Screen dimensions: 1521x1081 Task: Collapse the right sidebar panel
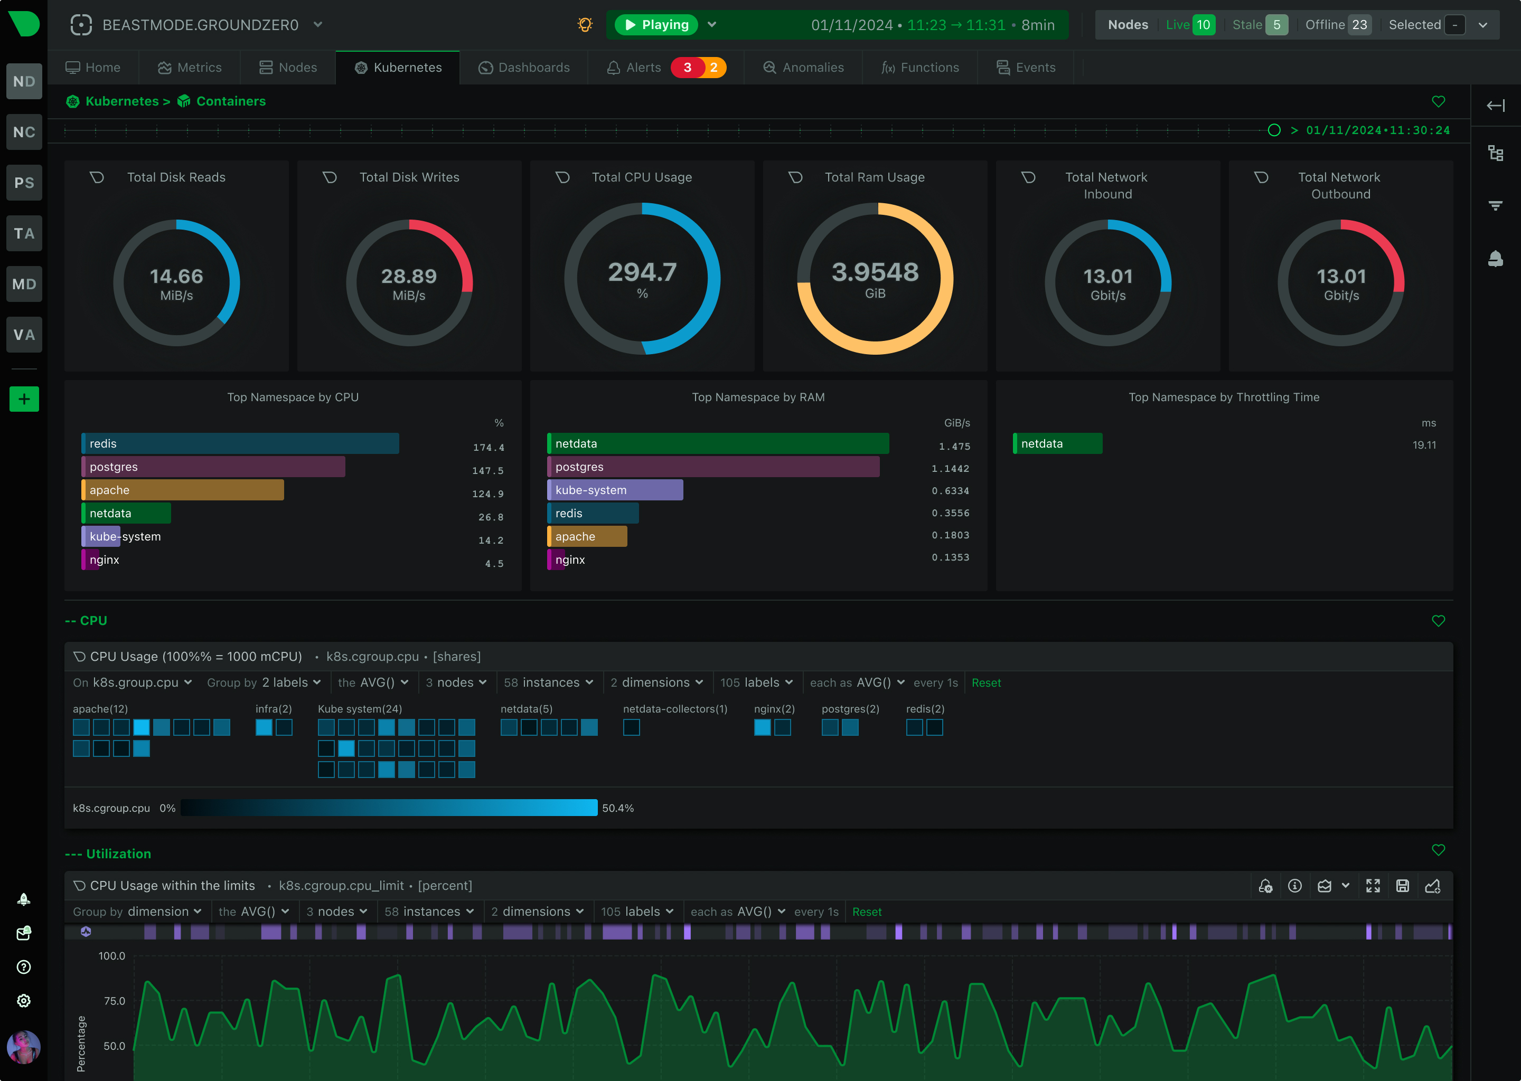click(1496, 105)
